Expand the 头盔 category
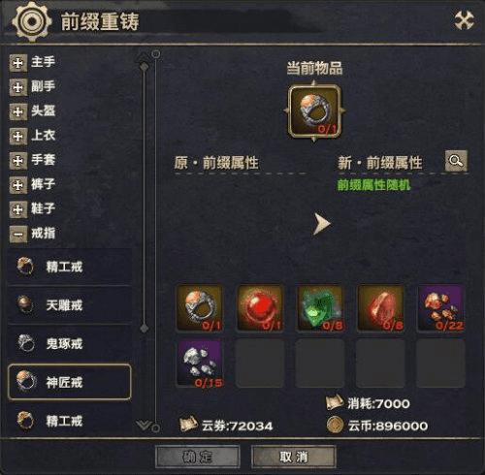This screenshot has width=485, height=475. point(18,111)
